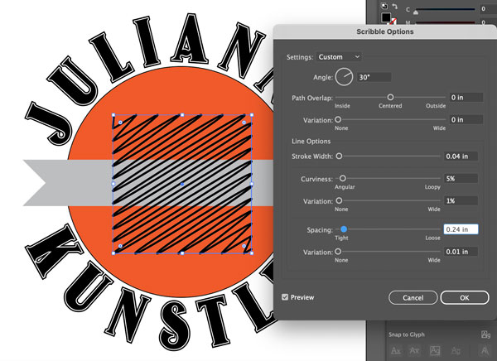The width and height of the screenshot is (497, 361).
Task: Select the black Fill swatch in Color panel
Action: (x=386, y=17)
